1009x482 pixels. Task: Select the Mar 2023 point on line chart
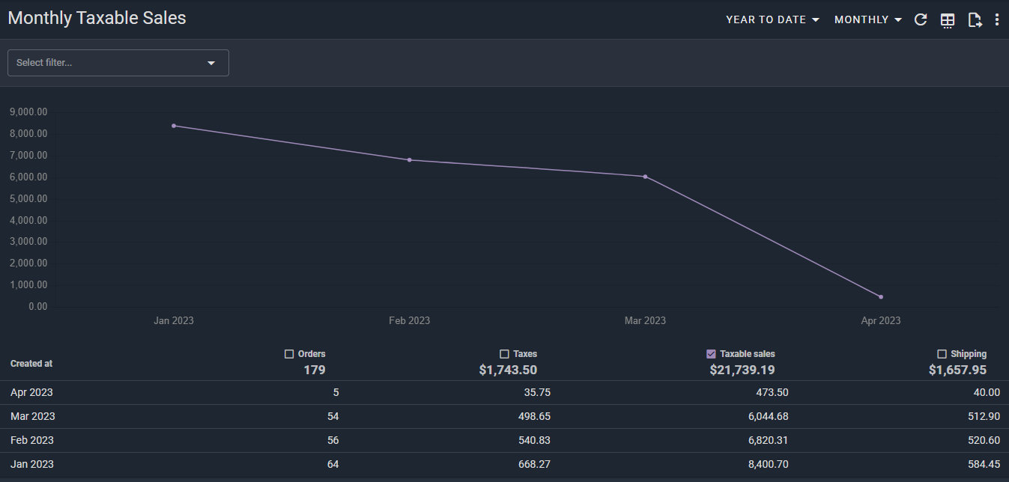(645, 177)
